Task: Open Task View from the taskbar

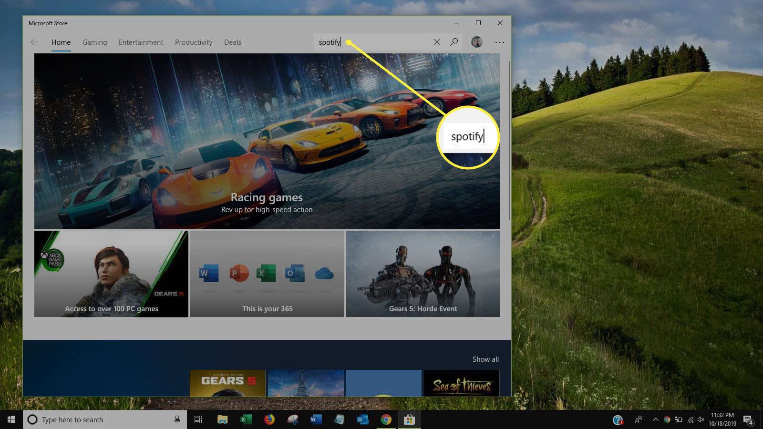Action: pos(198,419)
